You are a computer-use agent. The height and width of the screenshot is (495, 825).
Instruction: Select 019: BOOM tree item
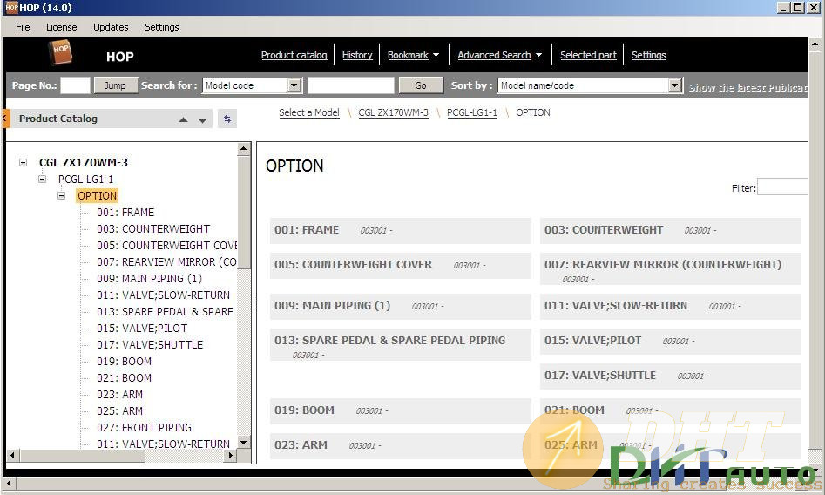pyautogui.click(x=125, y=362)
